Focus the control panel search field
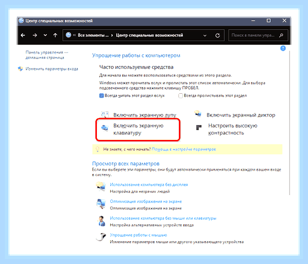This screenshot has width=308, height=264. 258,35
